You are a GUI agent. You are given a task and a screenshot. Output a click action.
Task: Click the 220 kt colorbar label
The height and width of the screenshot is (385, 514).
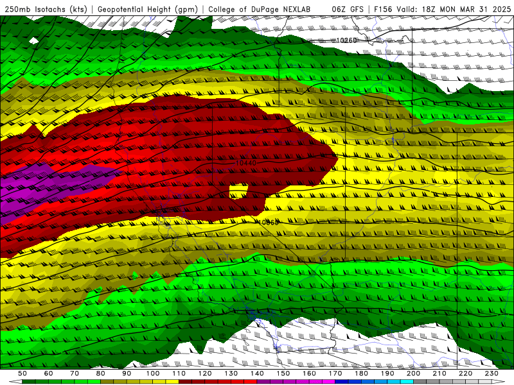[465, 373]
